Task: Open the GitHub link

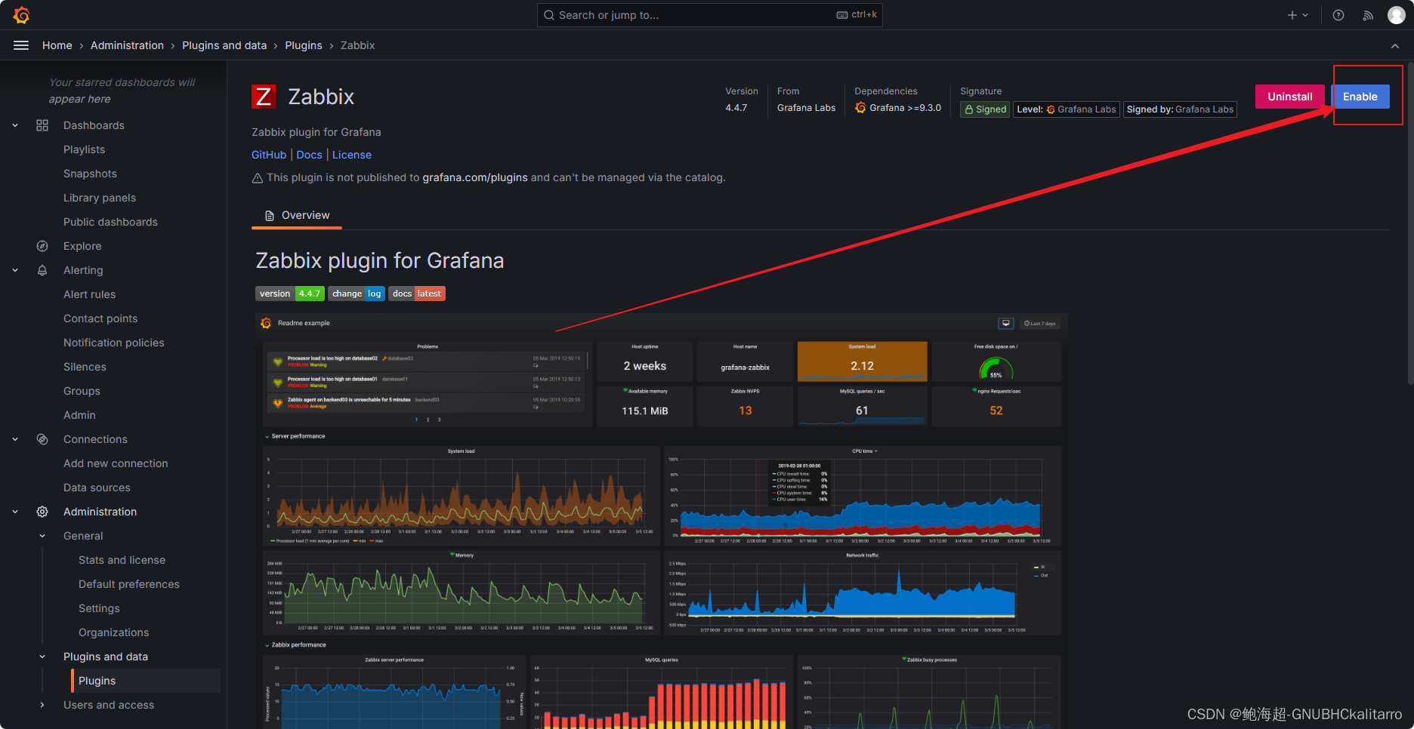Action: (269, 155)
